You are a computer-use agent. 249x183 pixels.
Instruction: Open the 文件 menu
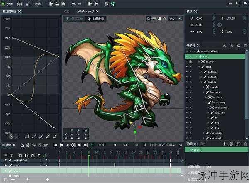pyautogui.click(x=10, y=4)
